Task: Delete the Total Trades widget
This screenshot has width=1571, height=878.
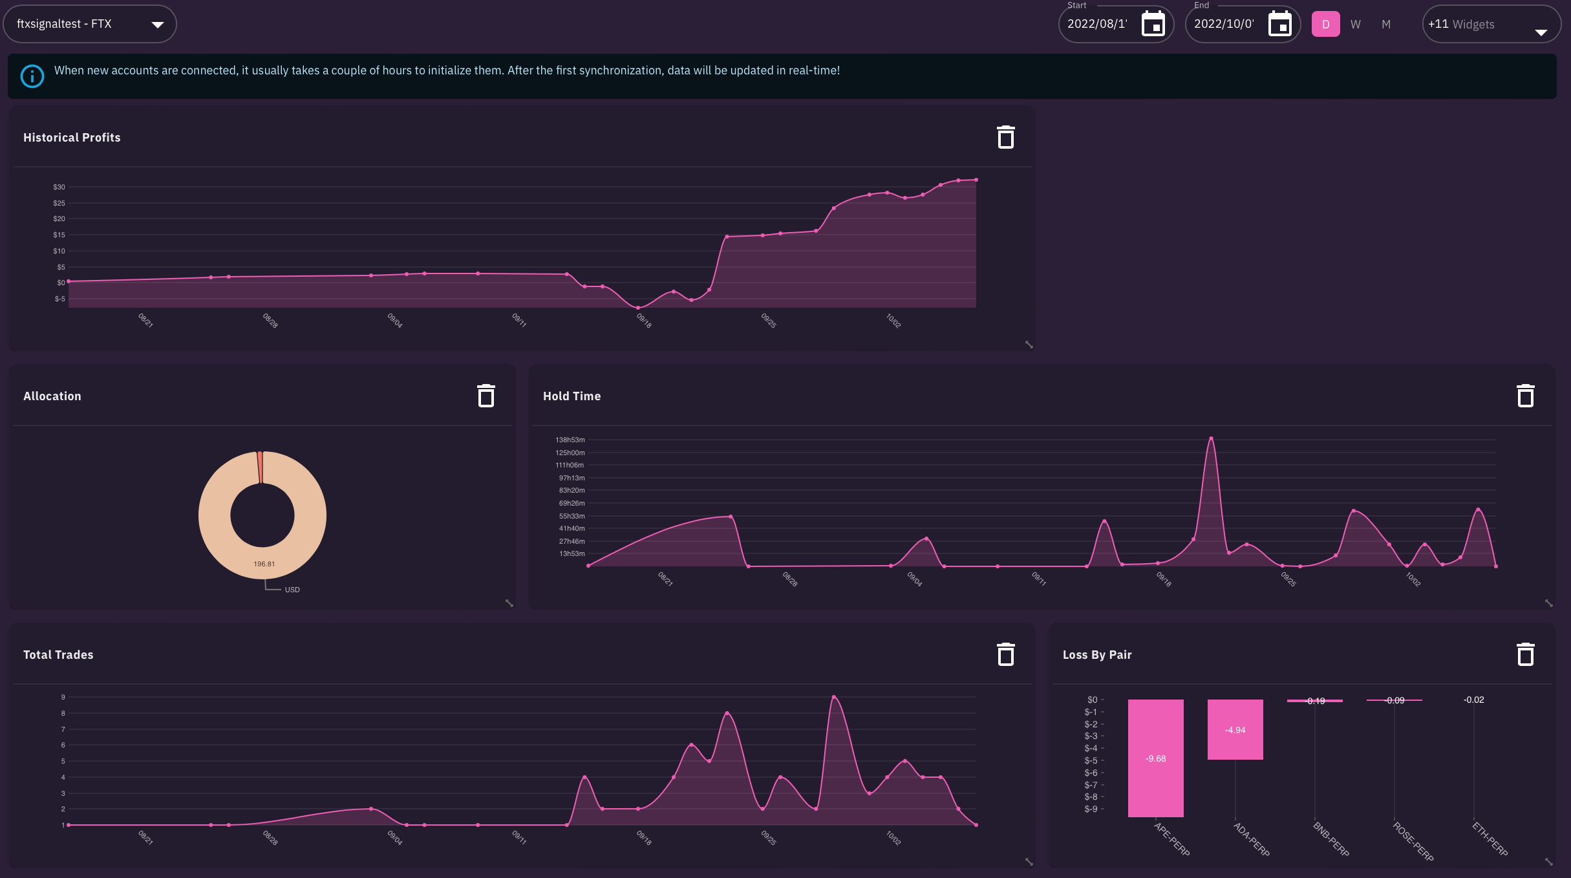Action: pyautogui.click(x=1005, y=655)
